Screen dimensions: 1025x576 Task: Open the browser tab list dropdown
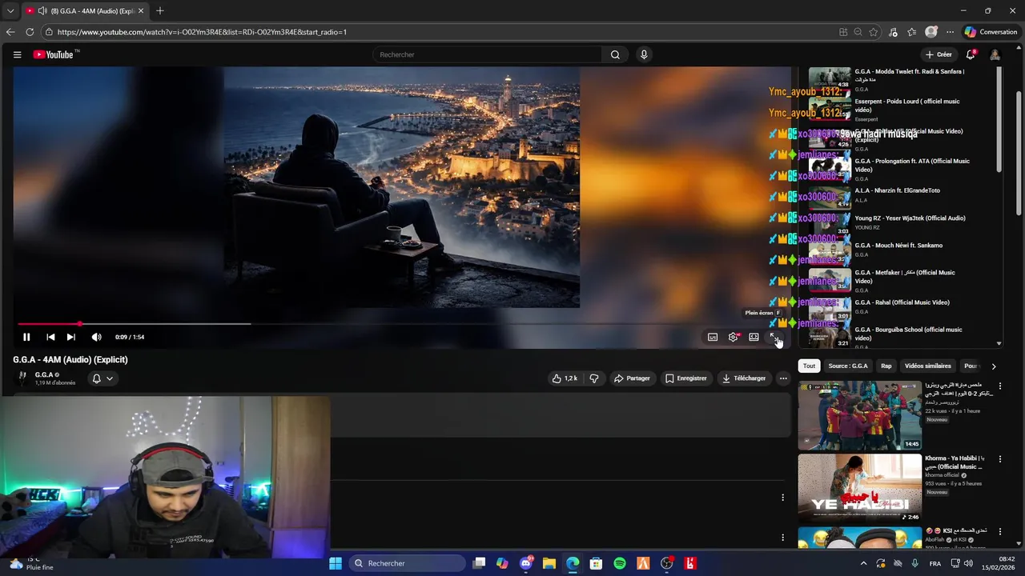(x=10, y=11)
